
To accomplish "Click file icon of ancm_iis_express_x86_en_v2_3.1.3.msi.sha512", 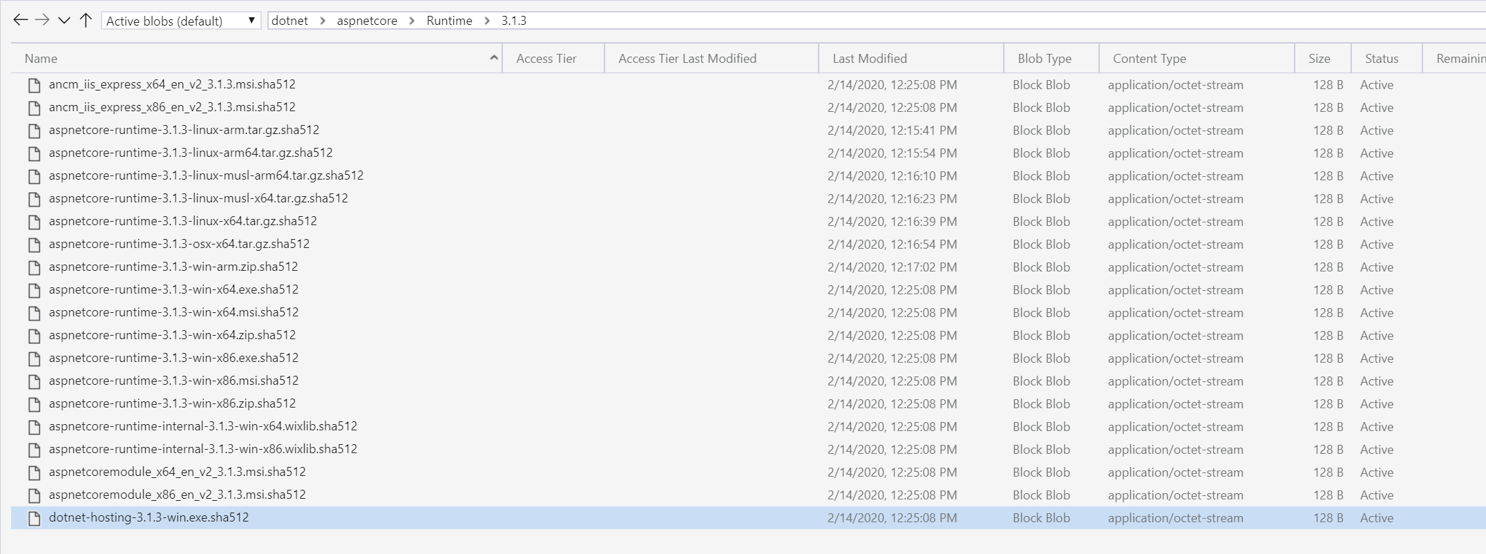I will tap(34, 108).
